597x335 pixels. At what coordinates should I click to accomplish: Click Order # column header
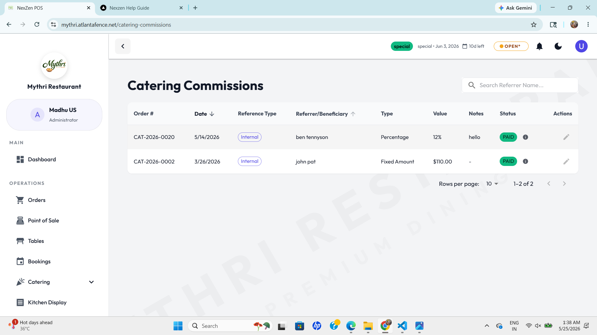143,114
